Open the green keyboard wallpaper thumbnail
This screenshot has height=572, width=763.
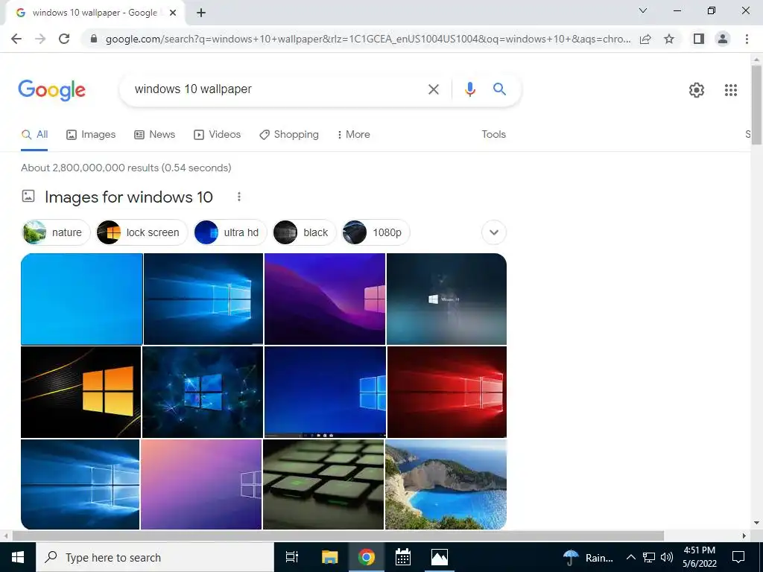[323, 484]
